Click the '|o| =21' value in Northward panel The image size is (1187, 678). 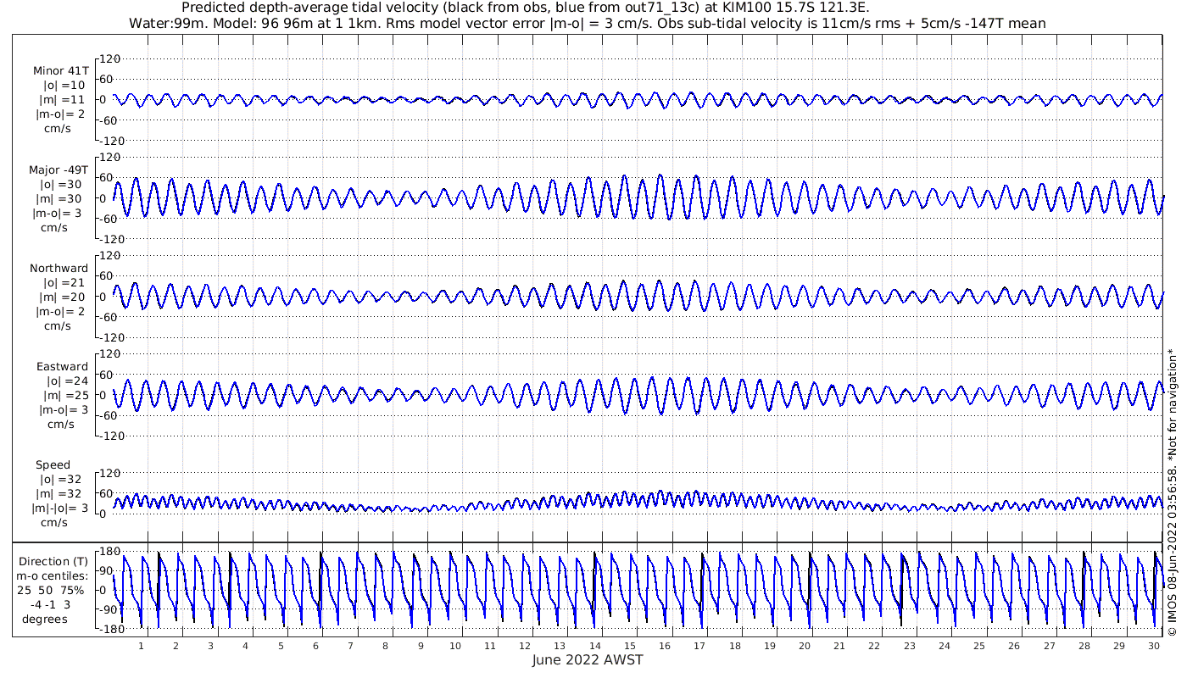click(64, 283)
